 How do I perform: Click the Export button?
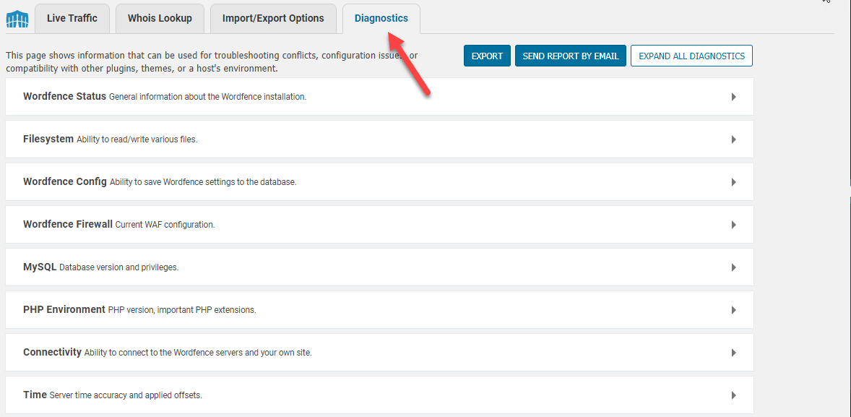487,56
